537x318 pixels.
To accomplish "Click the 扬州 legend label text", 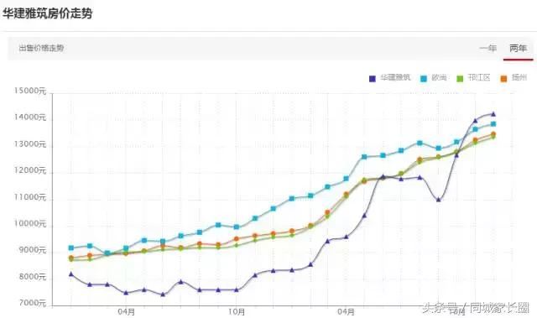I will click(x=519, y=78).
